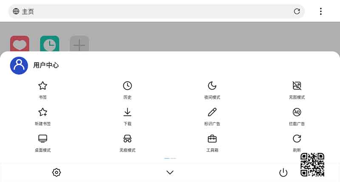Open the 工具箱 toolbox icon

click(x=212, y=138)
